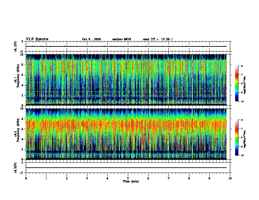Image resolution: width=259 pixels, height=200 pixels.
Task: Click the "ch.3(V)" waveform axis label
Action: [15, 168]
